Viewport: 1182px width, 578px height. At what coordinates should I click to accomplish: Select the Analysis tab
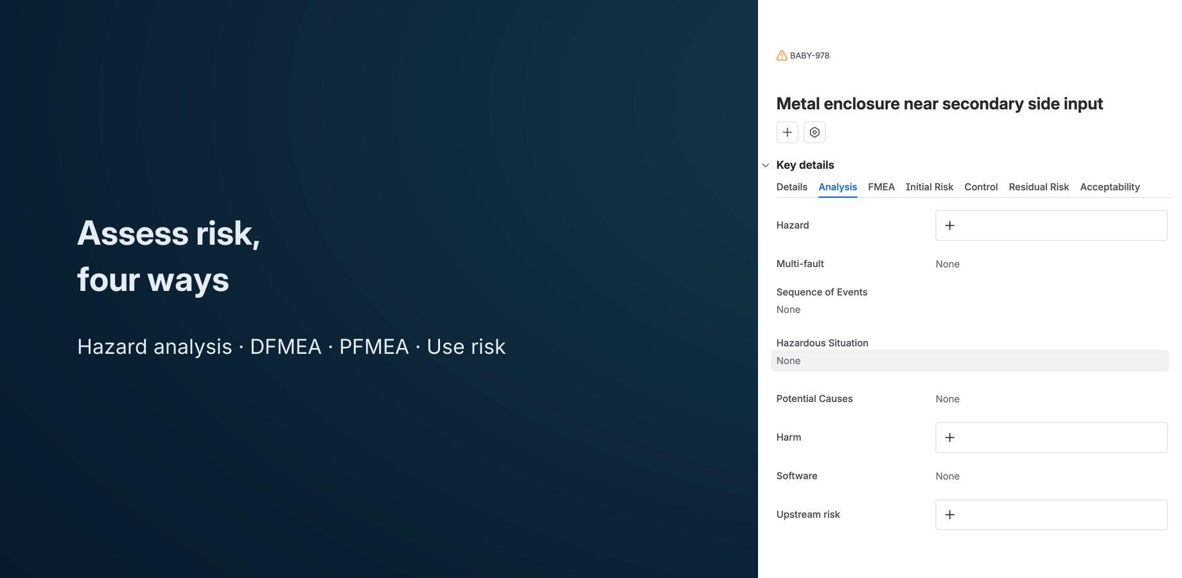[838, 187]
